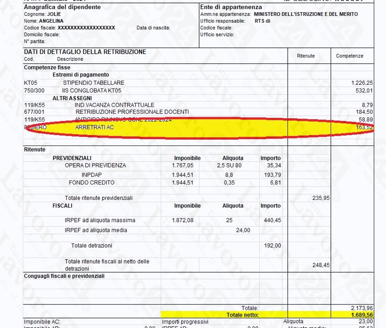Click the imponibile value 1.767,05
The image size is (386, 328).
(x=183, y=166)
